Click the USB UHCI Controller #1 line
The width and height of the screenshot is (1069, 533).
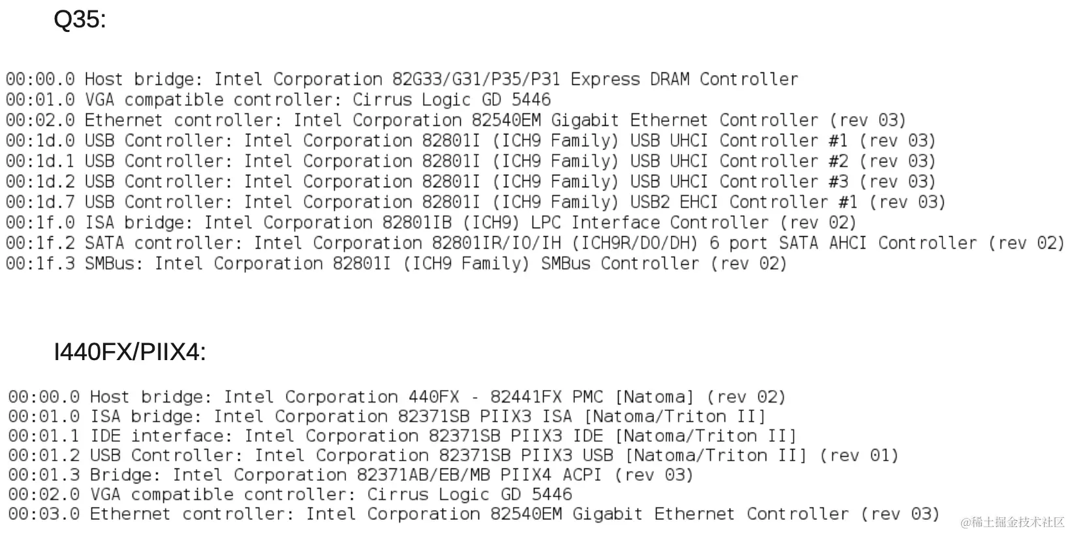[471, 141]
